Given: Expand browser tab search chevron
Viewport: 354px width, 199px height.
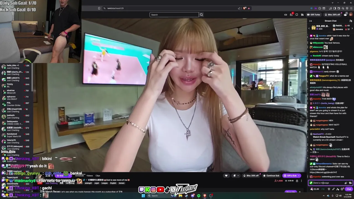Looking at the screenshot, I should click(332, 3).
